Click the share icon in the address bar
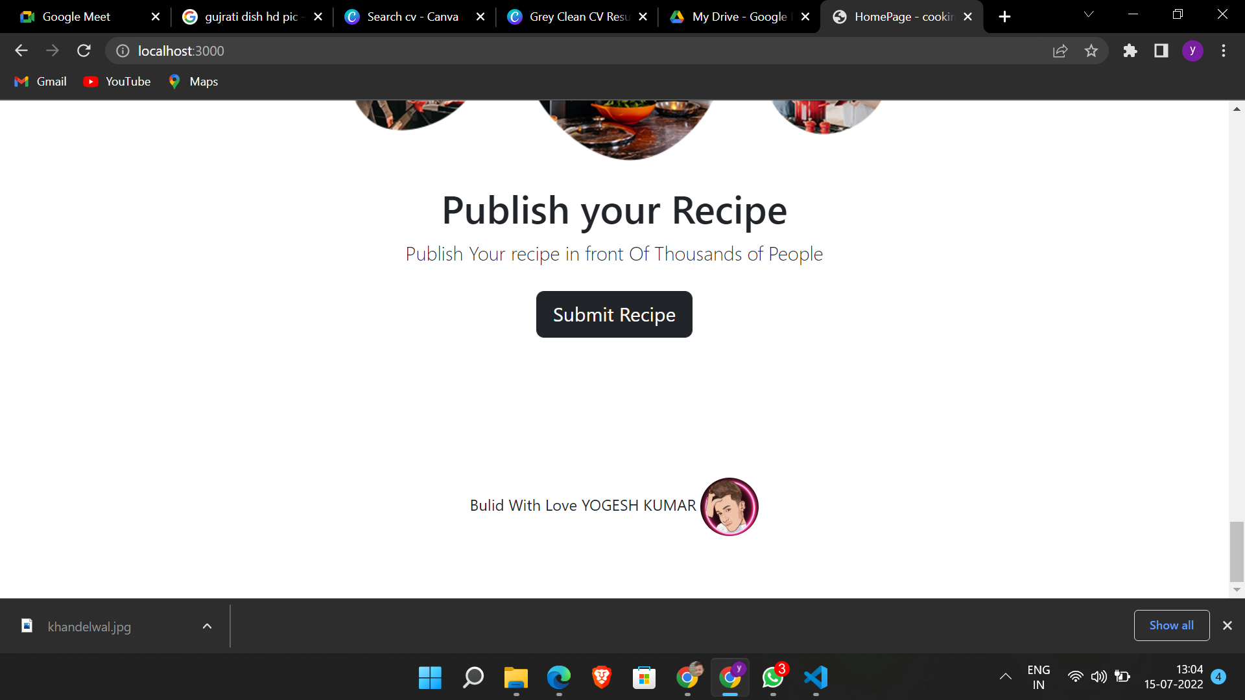 point(1060,51)
